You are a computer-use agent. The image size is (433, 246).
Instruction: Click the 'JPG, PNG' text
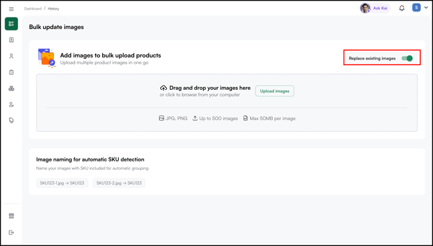pos(176,118)
